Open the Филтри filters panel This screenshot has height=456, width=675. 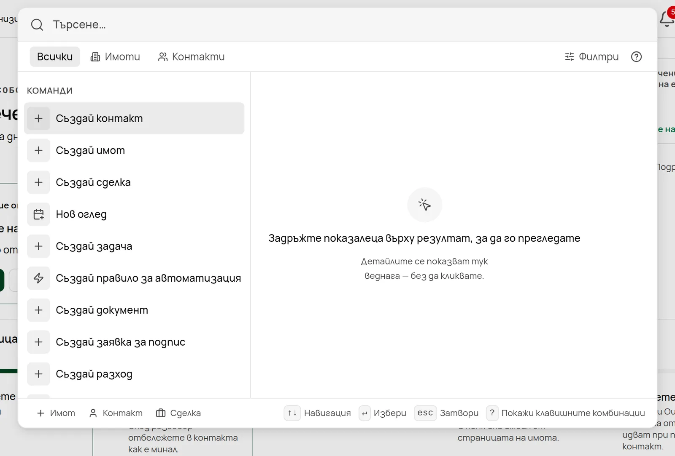point(592,57)
